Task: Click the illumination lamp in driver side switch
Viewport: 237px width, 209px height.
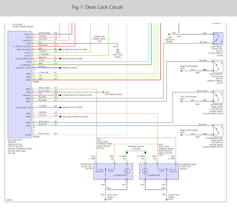Action: pyautogui.click(x=127, y=171)
